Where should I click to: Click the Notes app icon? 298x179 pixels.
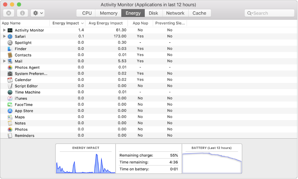(x=10, y=123)
